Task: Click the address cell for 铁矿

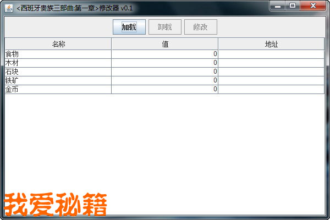Action: [271, 80]
